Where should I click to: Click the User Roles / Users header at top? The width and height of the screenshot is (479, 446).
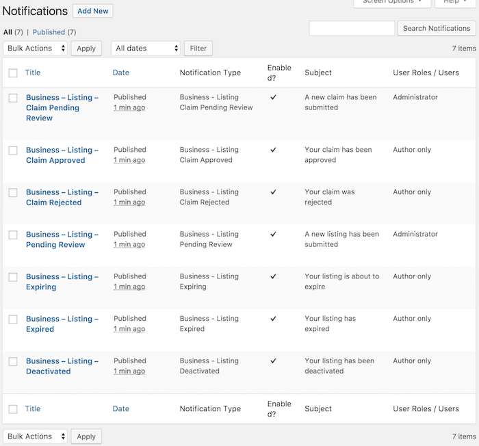coord(426,73)
